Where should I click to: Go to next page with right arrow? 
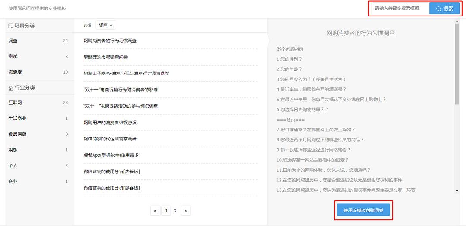pyautogui.click(x=186, y=211)
